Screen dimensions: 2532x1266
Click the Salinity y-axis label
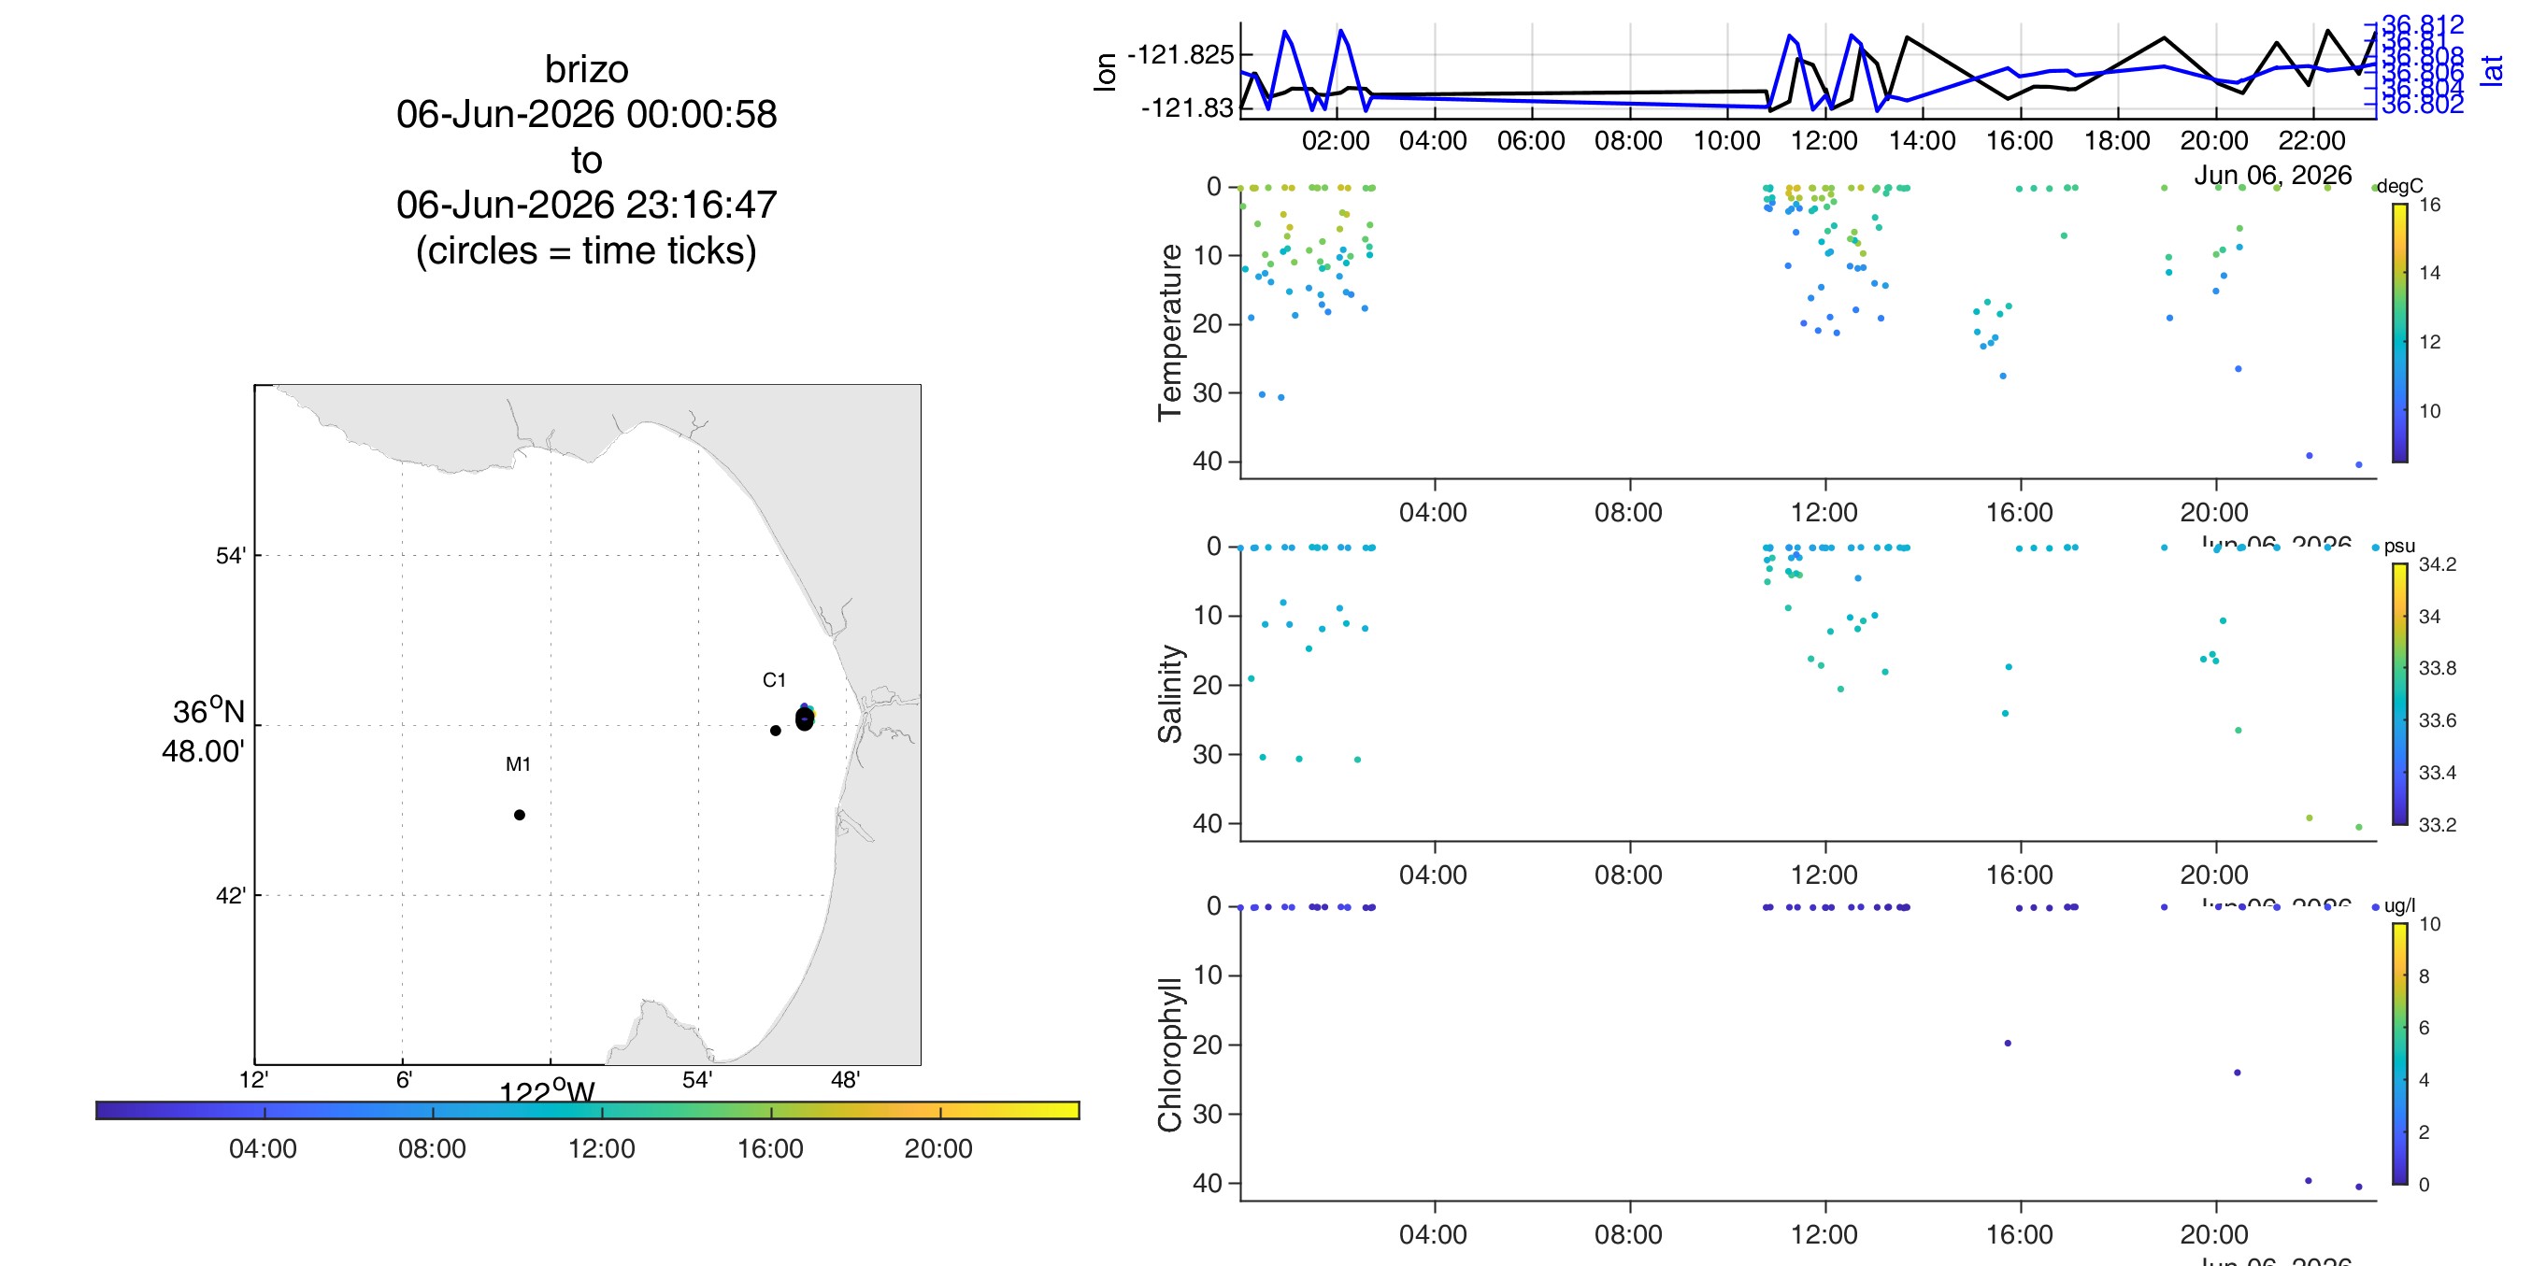tap(1169, 694)
